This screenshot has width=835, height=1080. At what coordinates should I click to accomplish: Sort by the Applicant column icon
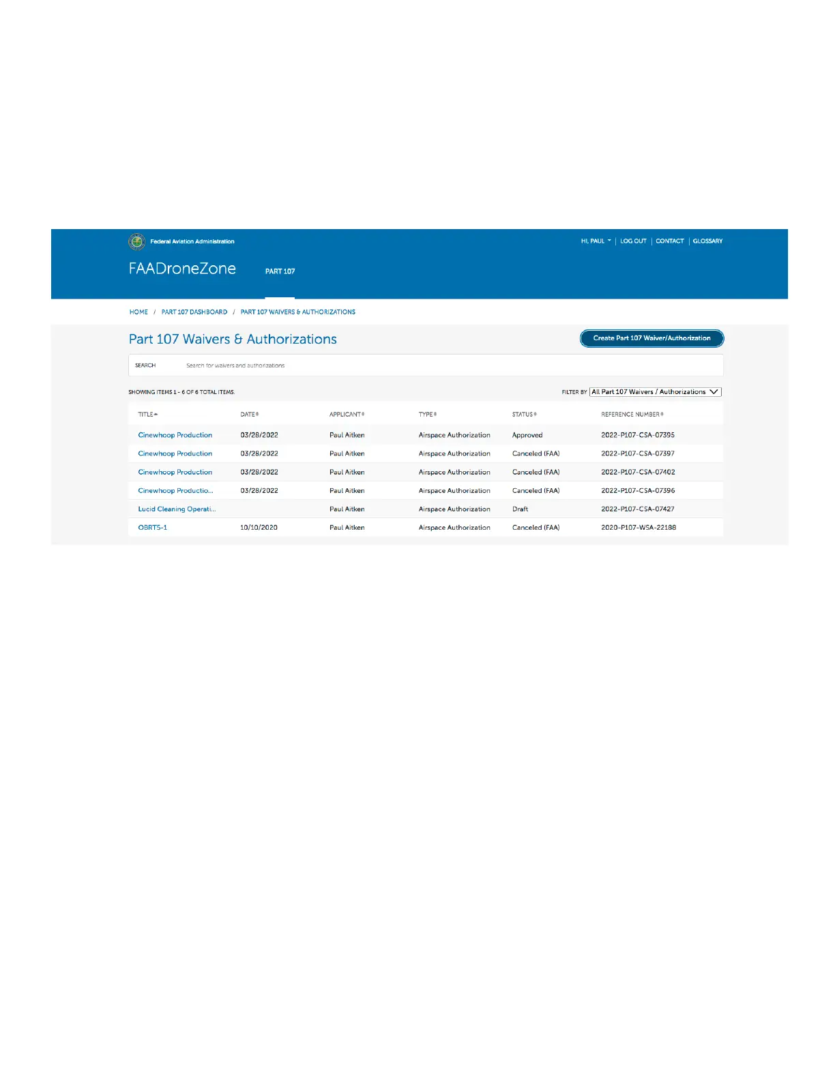pos(363,415)
